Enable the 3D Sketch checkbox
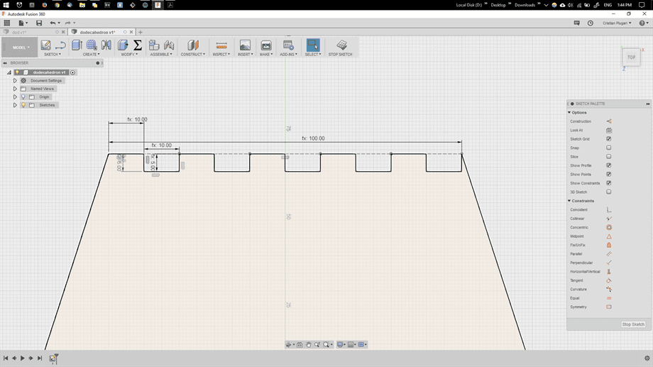The image size is (653, 367). coord(609,192)
